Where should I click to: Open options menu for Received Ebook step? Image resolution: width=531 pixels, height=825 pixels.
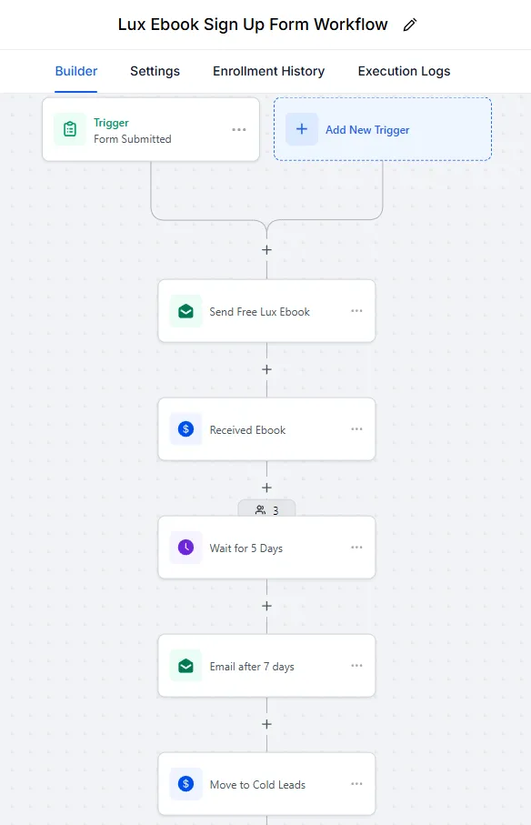pos(357,429)
